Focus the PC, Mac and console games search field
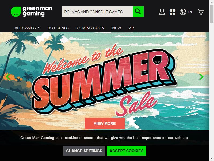Viewport: 214px width, 161px height. pos(97,12)
